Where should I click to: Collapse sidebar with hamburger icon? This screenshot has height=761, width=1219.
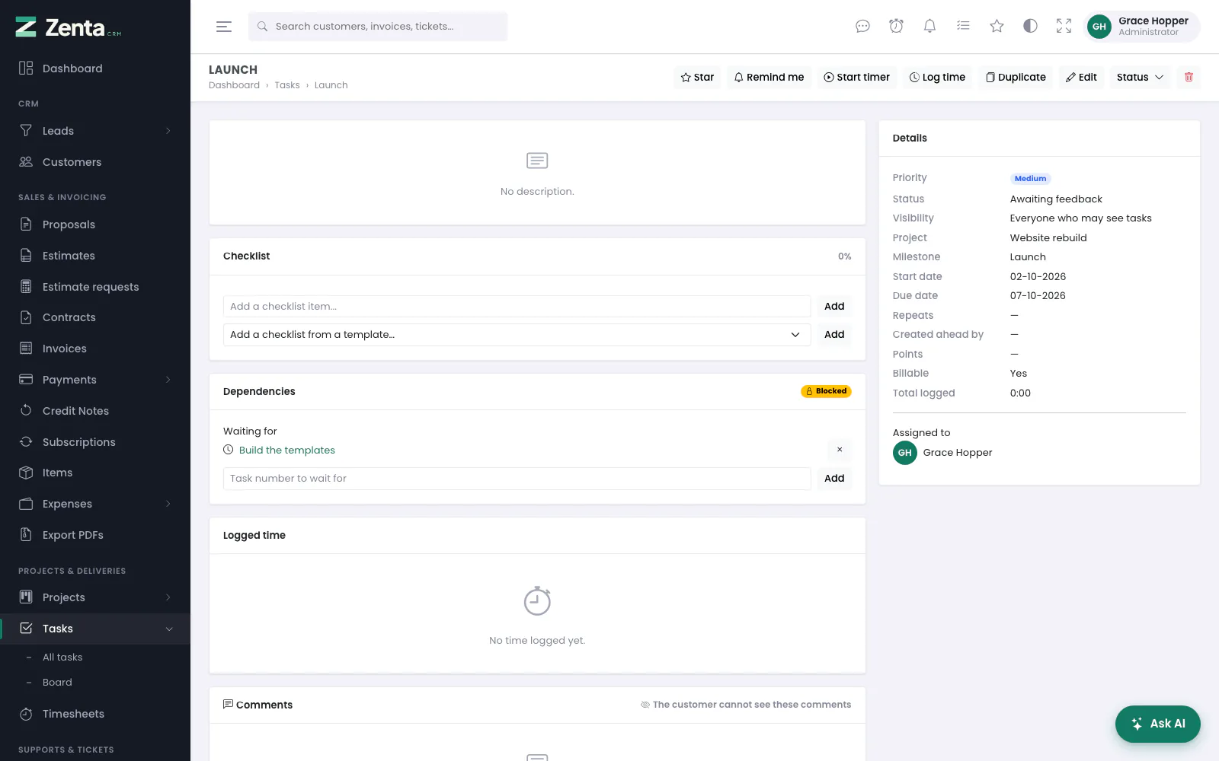224,27
